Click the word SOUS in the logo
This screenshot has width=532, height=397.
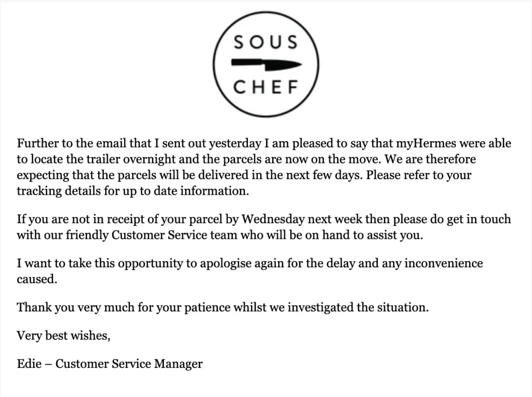pos(266,42)
